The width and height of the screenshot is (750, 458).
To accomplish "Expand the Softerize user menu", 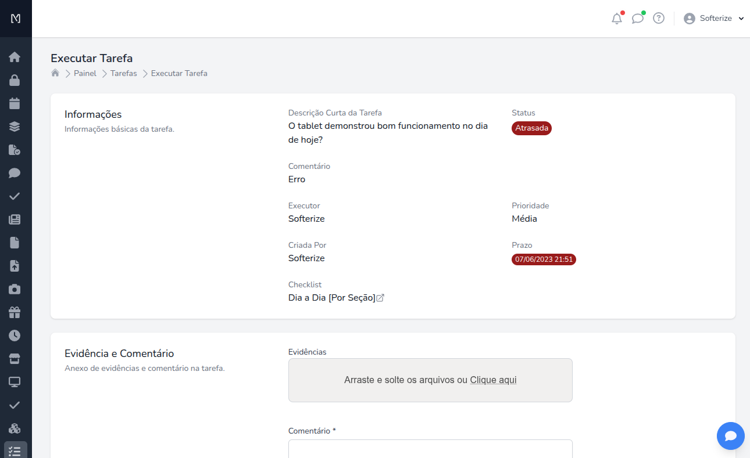I will [x=714, y=19].
